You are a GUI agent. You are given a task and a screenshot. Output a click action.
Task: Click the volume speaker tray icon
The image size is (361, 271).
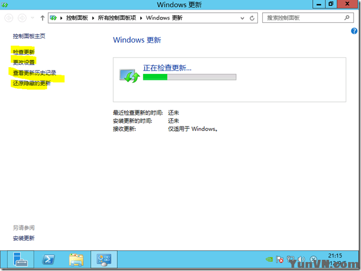301,259
